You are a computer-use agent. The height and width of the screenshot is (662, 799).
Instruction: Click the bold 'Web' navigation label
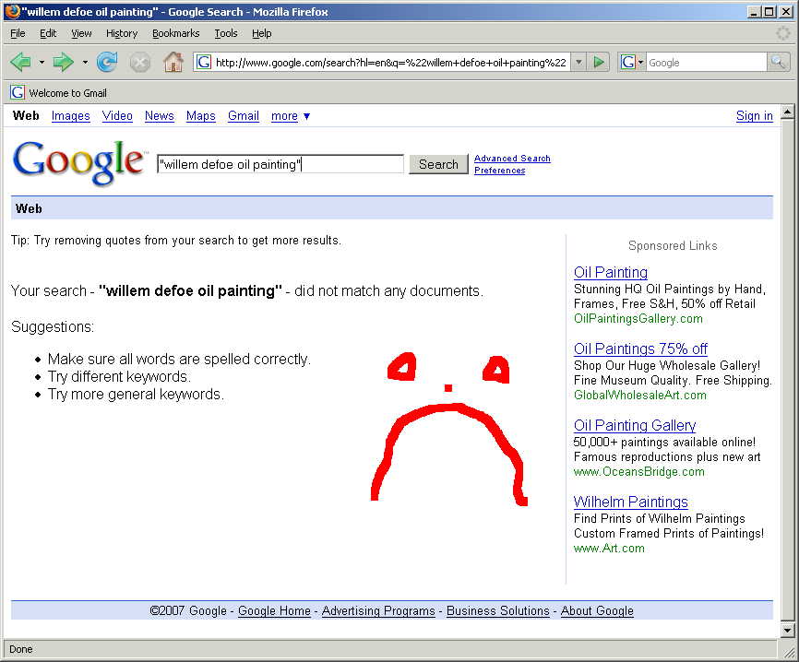point(26,115)
